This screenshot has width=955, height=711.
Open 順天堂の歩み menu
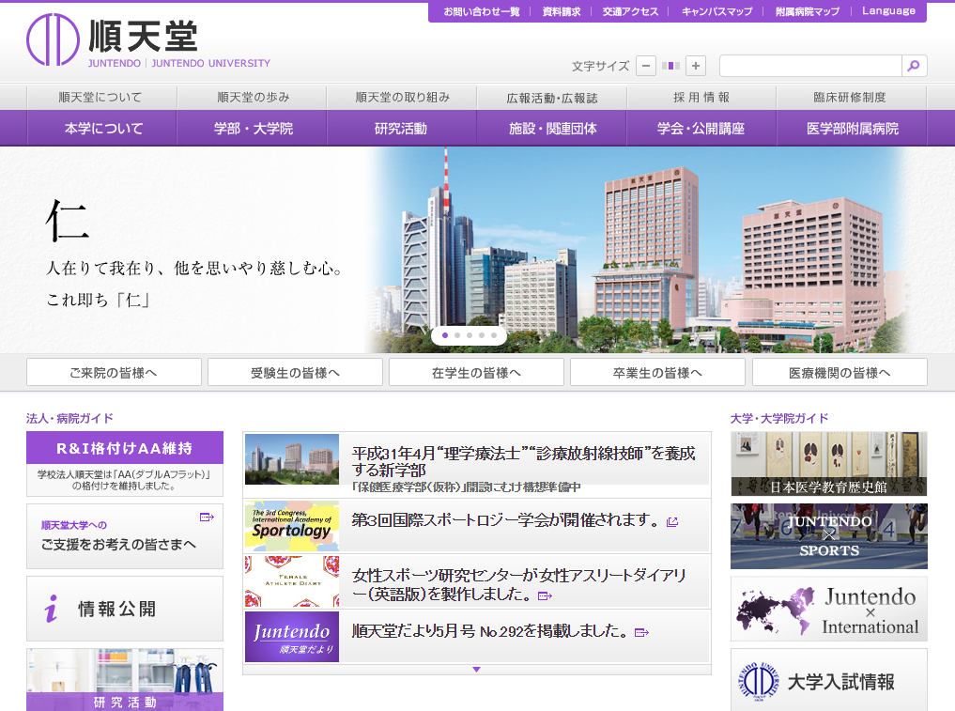click(x=253, y=98)
